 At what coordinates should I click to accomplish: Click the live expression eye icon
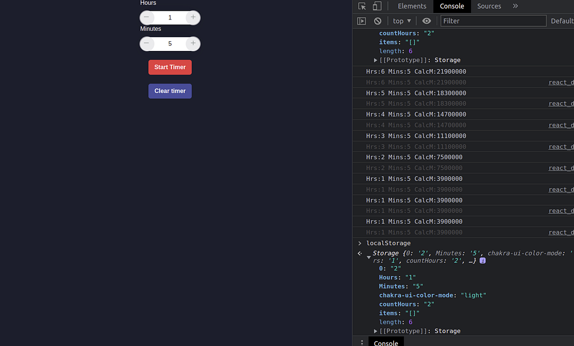pyautogui.click(x=426, y=21)
